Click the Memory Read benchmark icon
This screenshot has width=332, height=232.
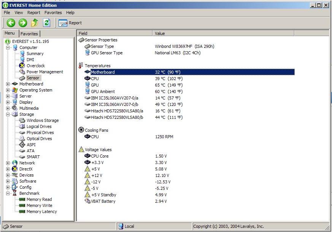click(x=22, y=199)
